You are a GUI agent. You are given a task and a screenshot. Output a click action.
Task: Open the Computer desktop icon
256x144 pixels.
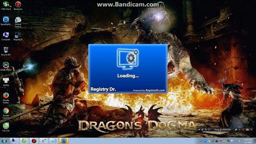click(6, 36)
